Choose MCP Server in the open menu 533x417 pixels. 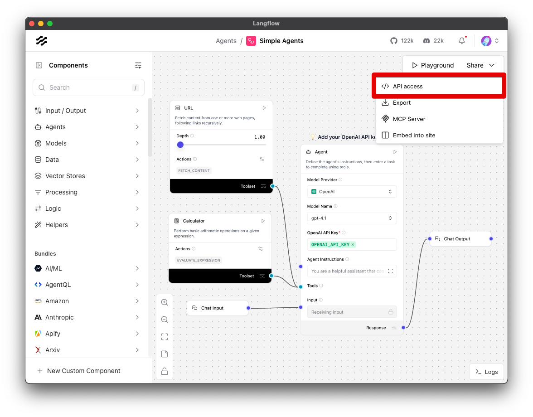(408, 119)
